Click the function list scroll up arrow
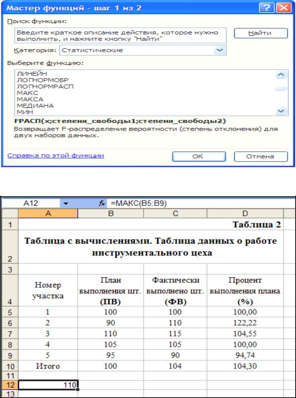The width and height of the screenshot is (296, 398). pos(281,74)
